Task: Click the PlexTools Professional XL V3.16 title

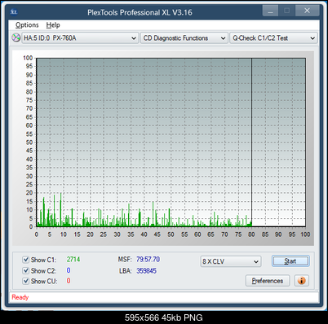Action: [x=140, y=12]
